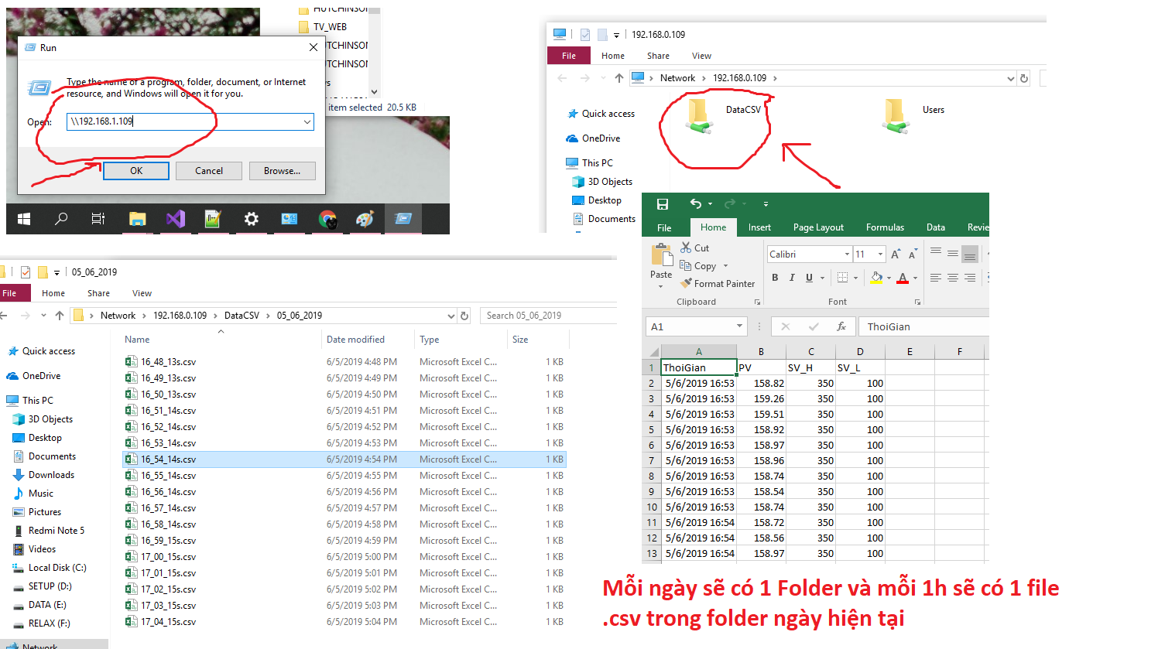Click the Save icon in Excel's title bar
The image size is (1165, 649).
coord(663,204)
